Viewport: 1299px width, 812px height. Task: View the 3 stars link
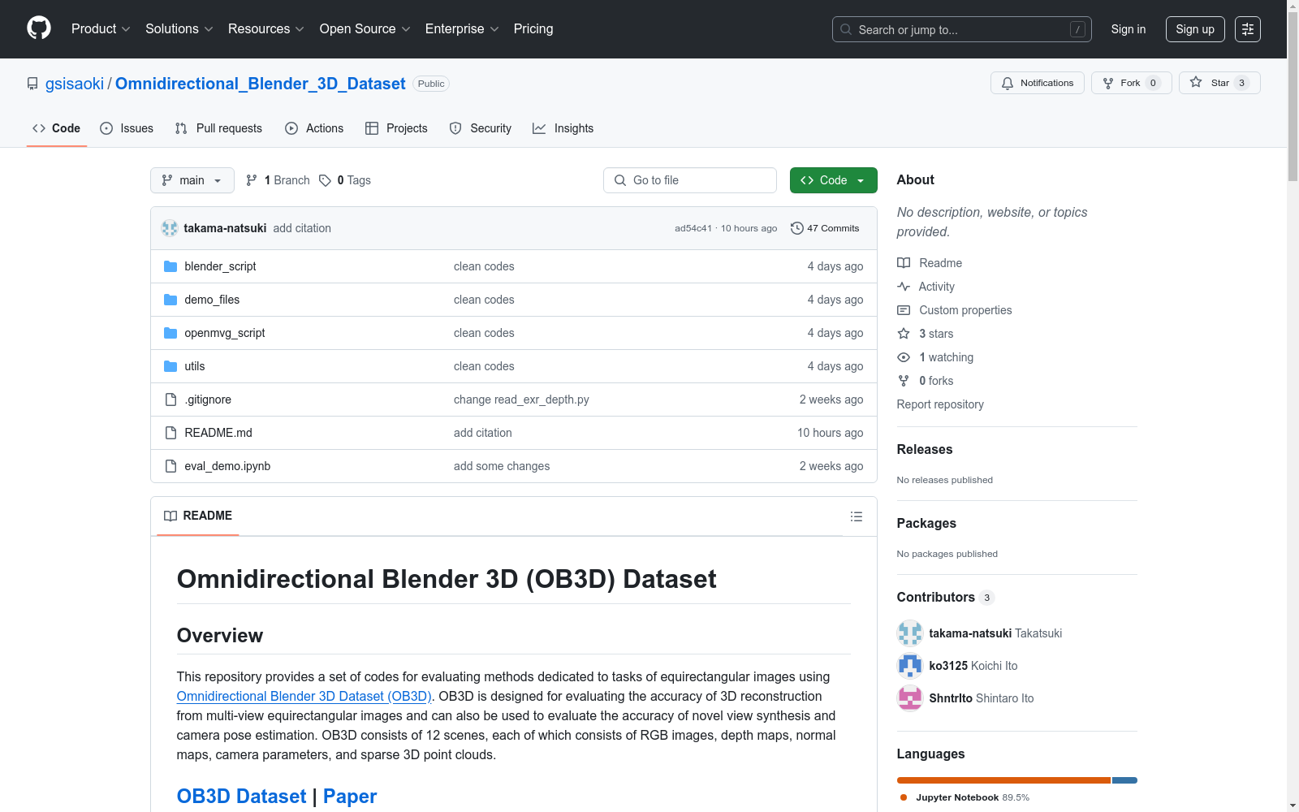[x=926, y=334]
